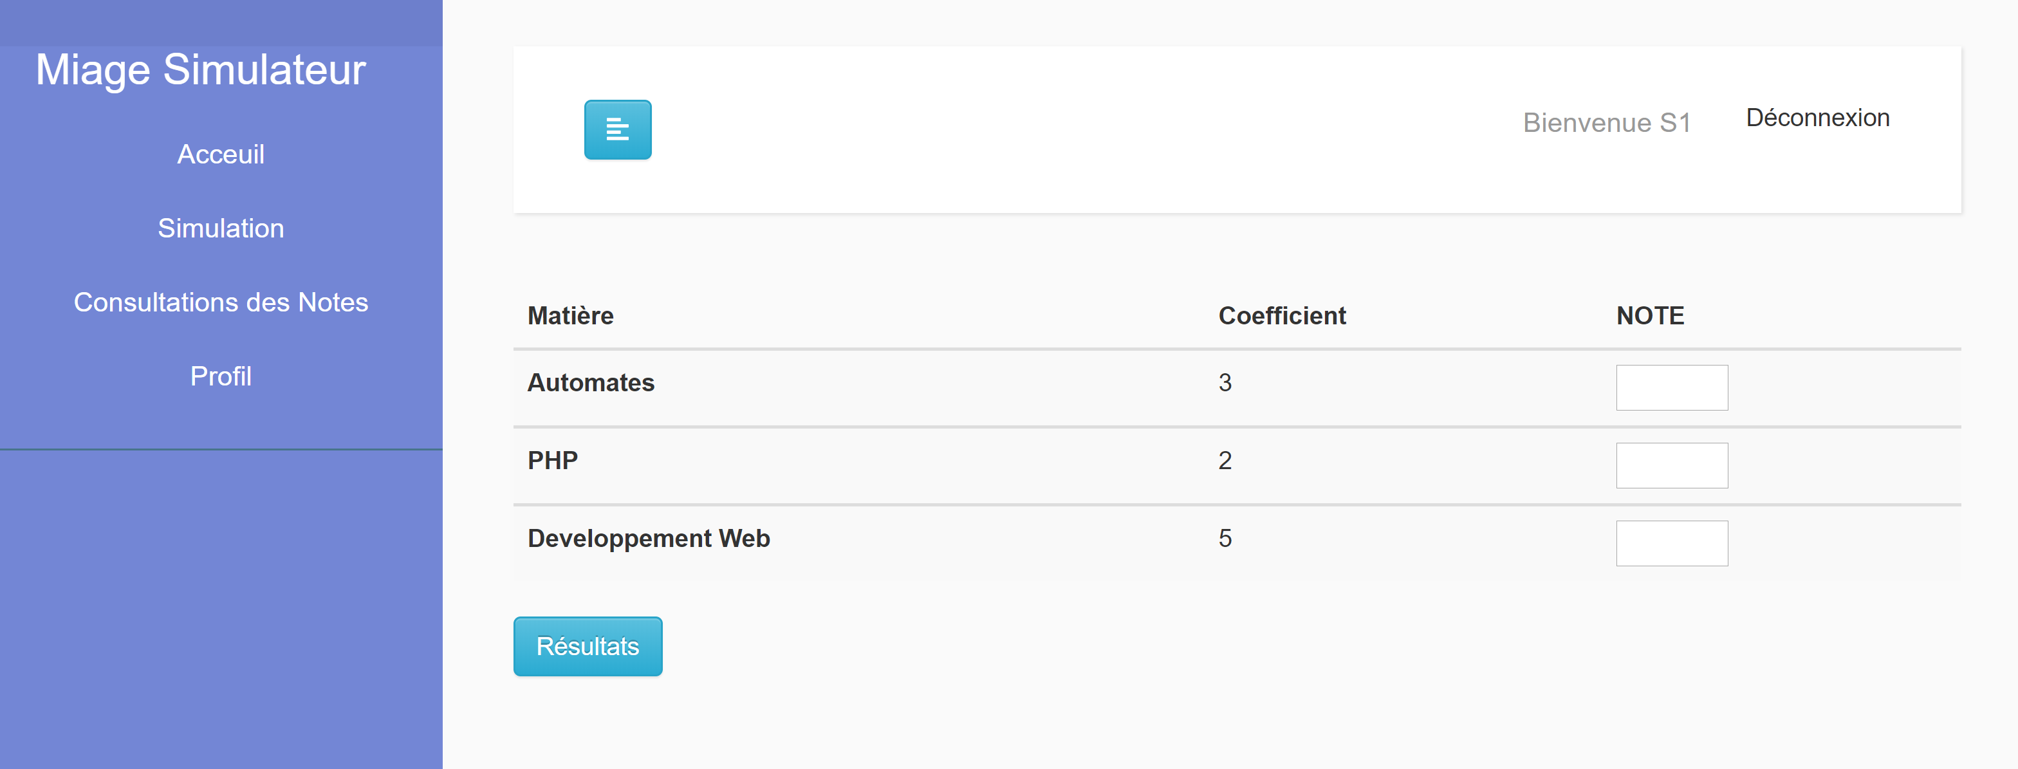Image resolution: width=2018 pixels, height=769 pixels.
Task: Select the note field for PHP
Action: coord(1672,466)
